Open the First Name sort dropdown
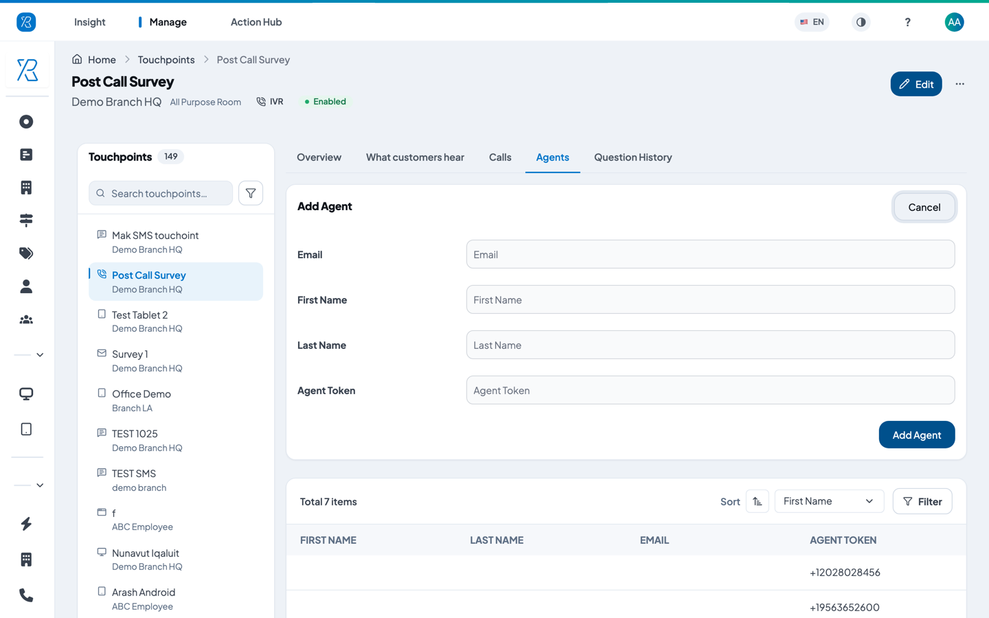Viewport: 989px width, 618px height. 829,501
